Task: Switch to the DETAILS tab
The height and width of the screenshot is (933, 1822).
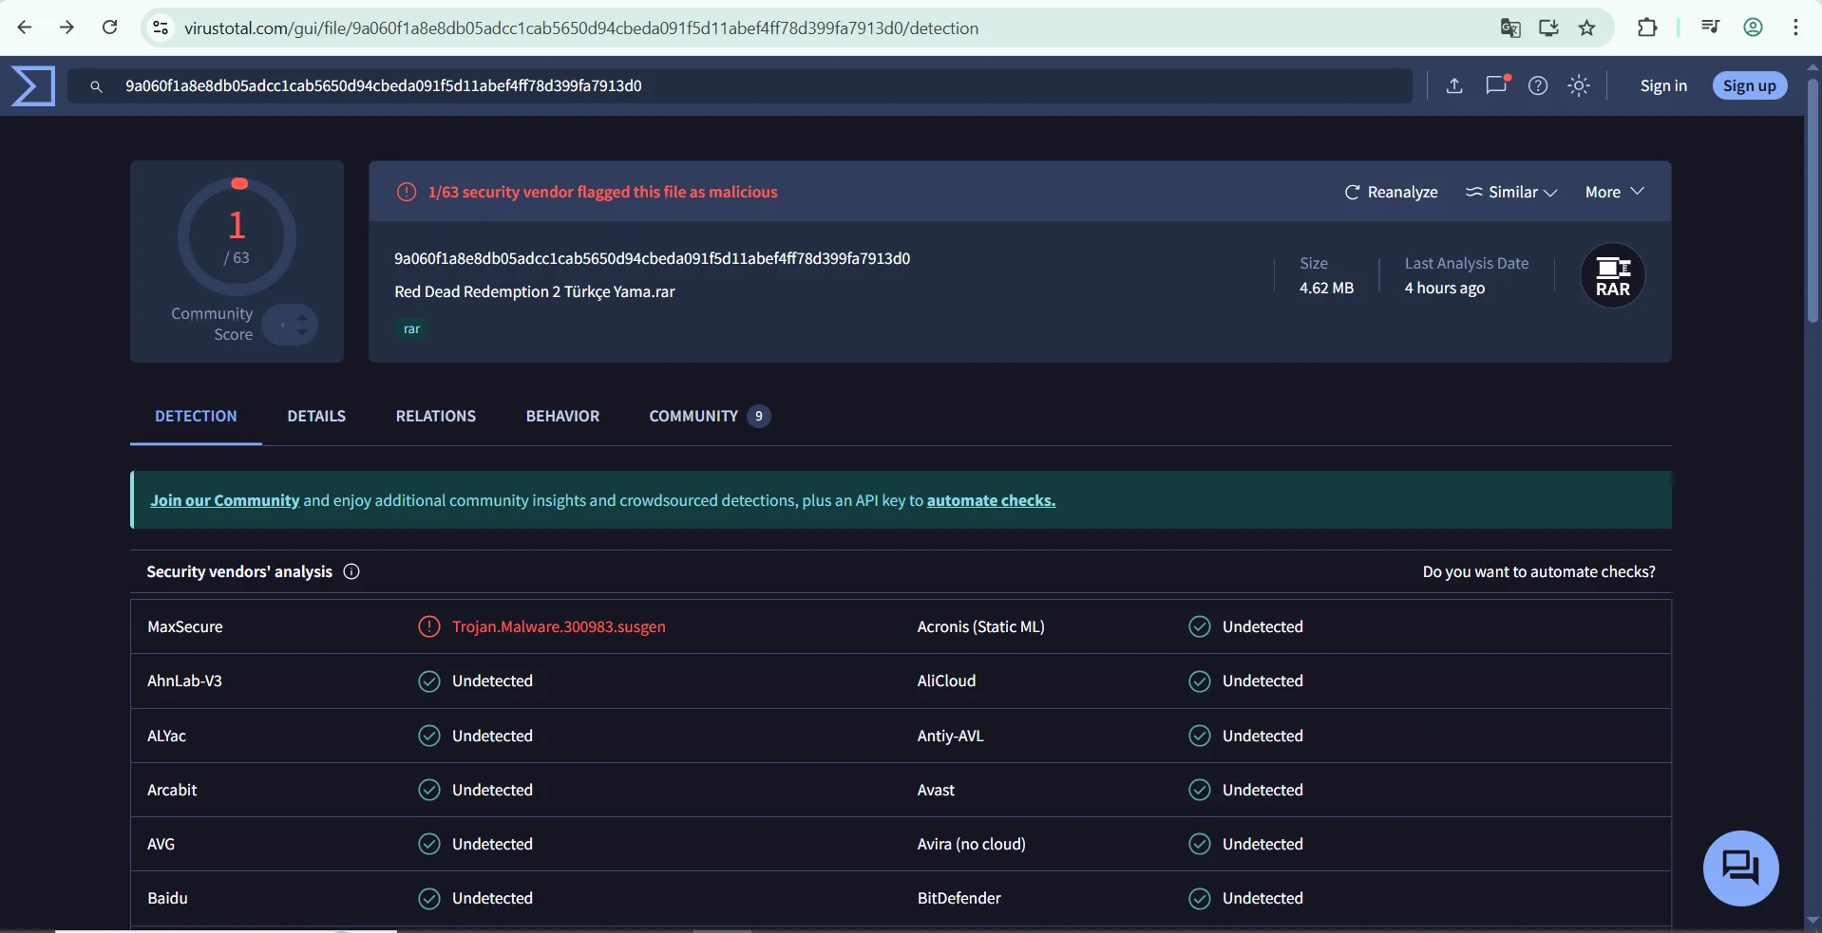Action: [x=316, y=416]
